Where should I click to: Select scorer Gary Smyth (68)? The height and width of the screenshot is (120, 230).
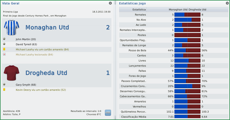click(x=25, y=85)
